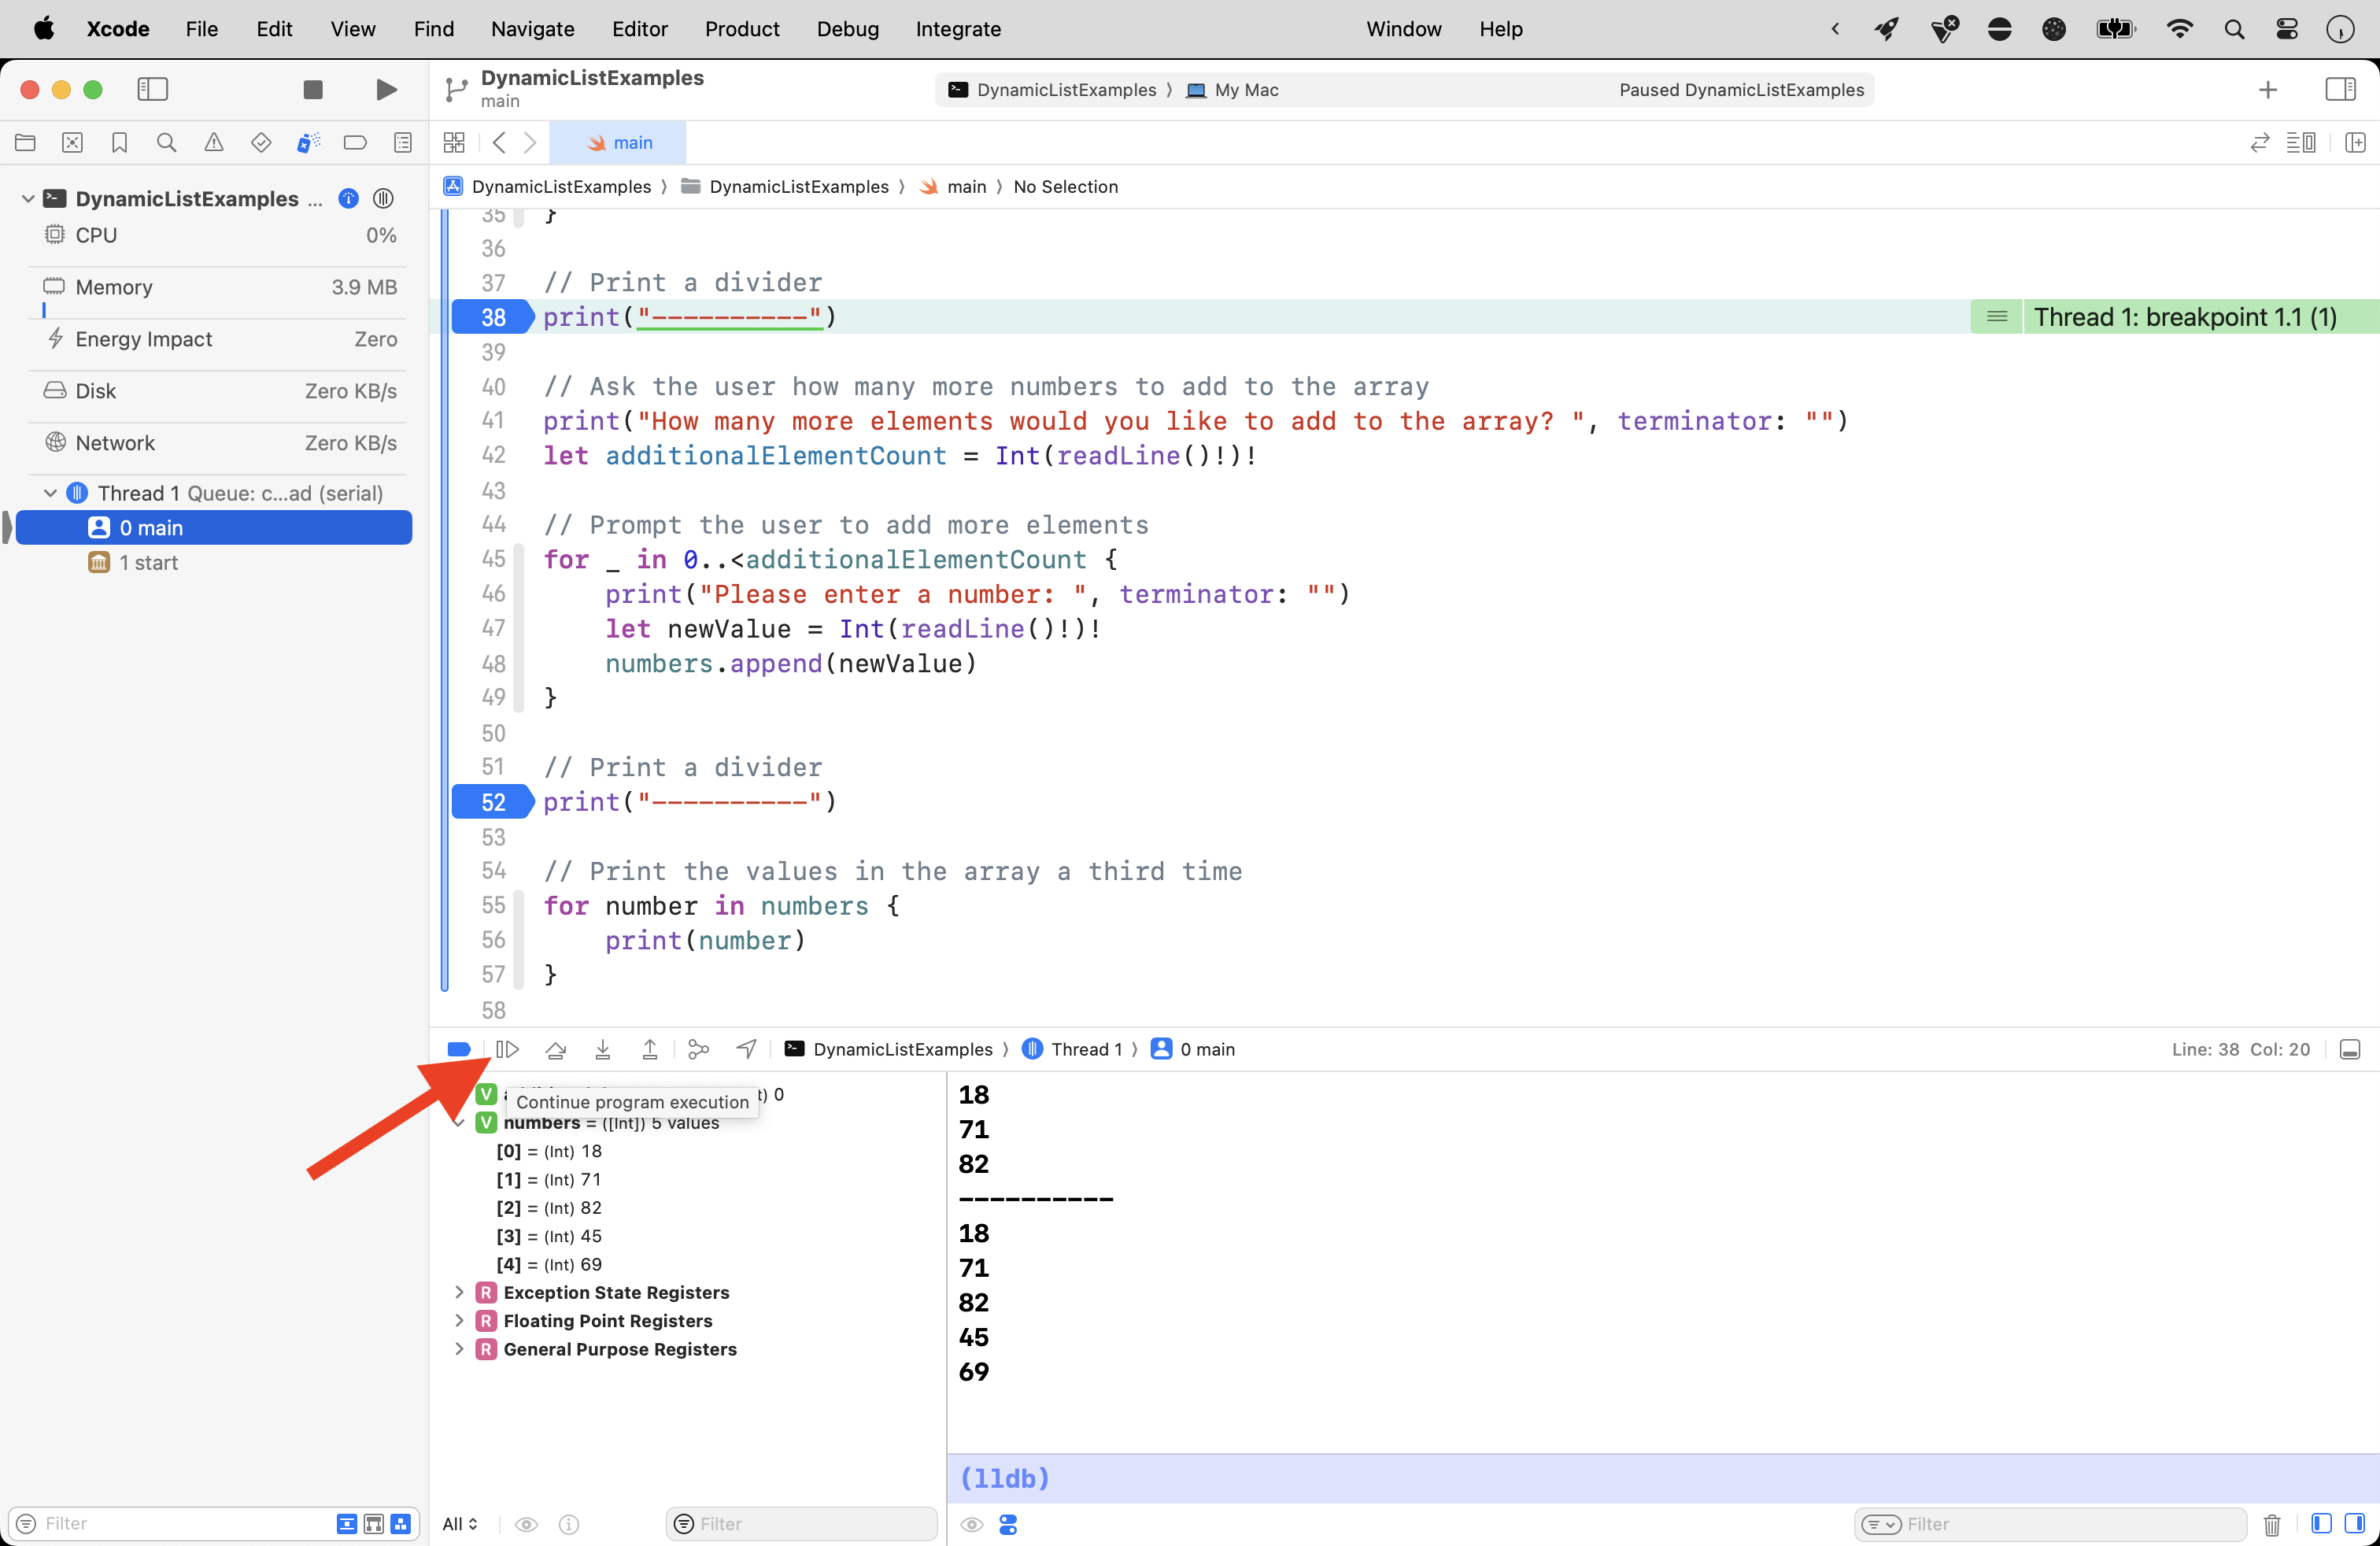Toggle the breakpoints activation button in debug bar
Screen dimensions: 2380x1546
click(x=458, y=1049)
